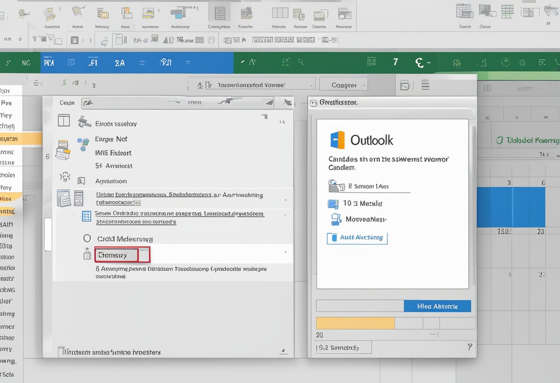This screenshot has width=560, height=383.
Task: Click the icon next to Mouvahlesr
Action: pos(336,220)
